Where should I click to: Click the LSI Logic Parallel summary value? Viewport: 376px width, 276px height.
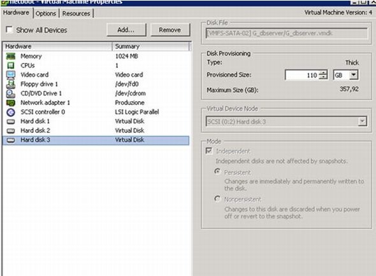(137, 112)
